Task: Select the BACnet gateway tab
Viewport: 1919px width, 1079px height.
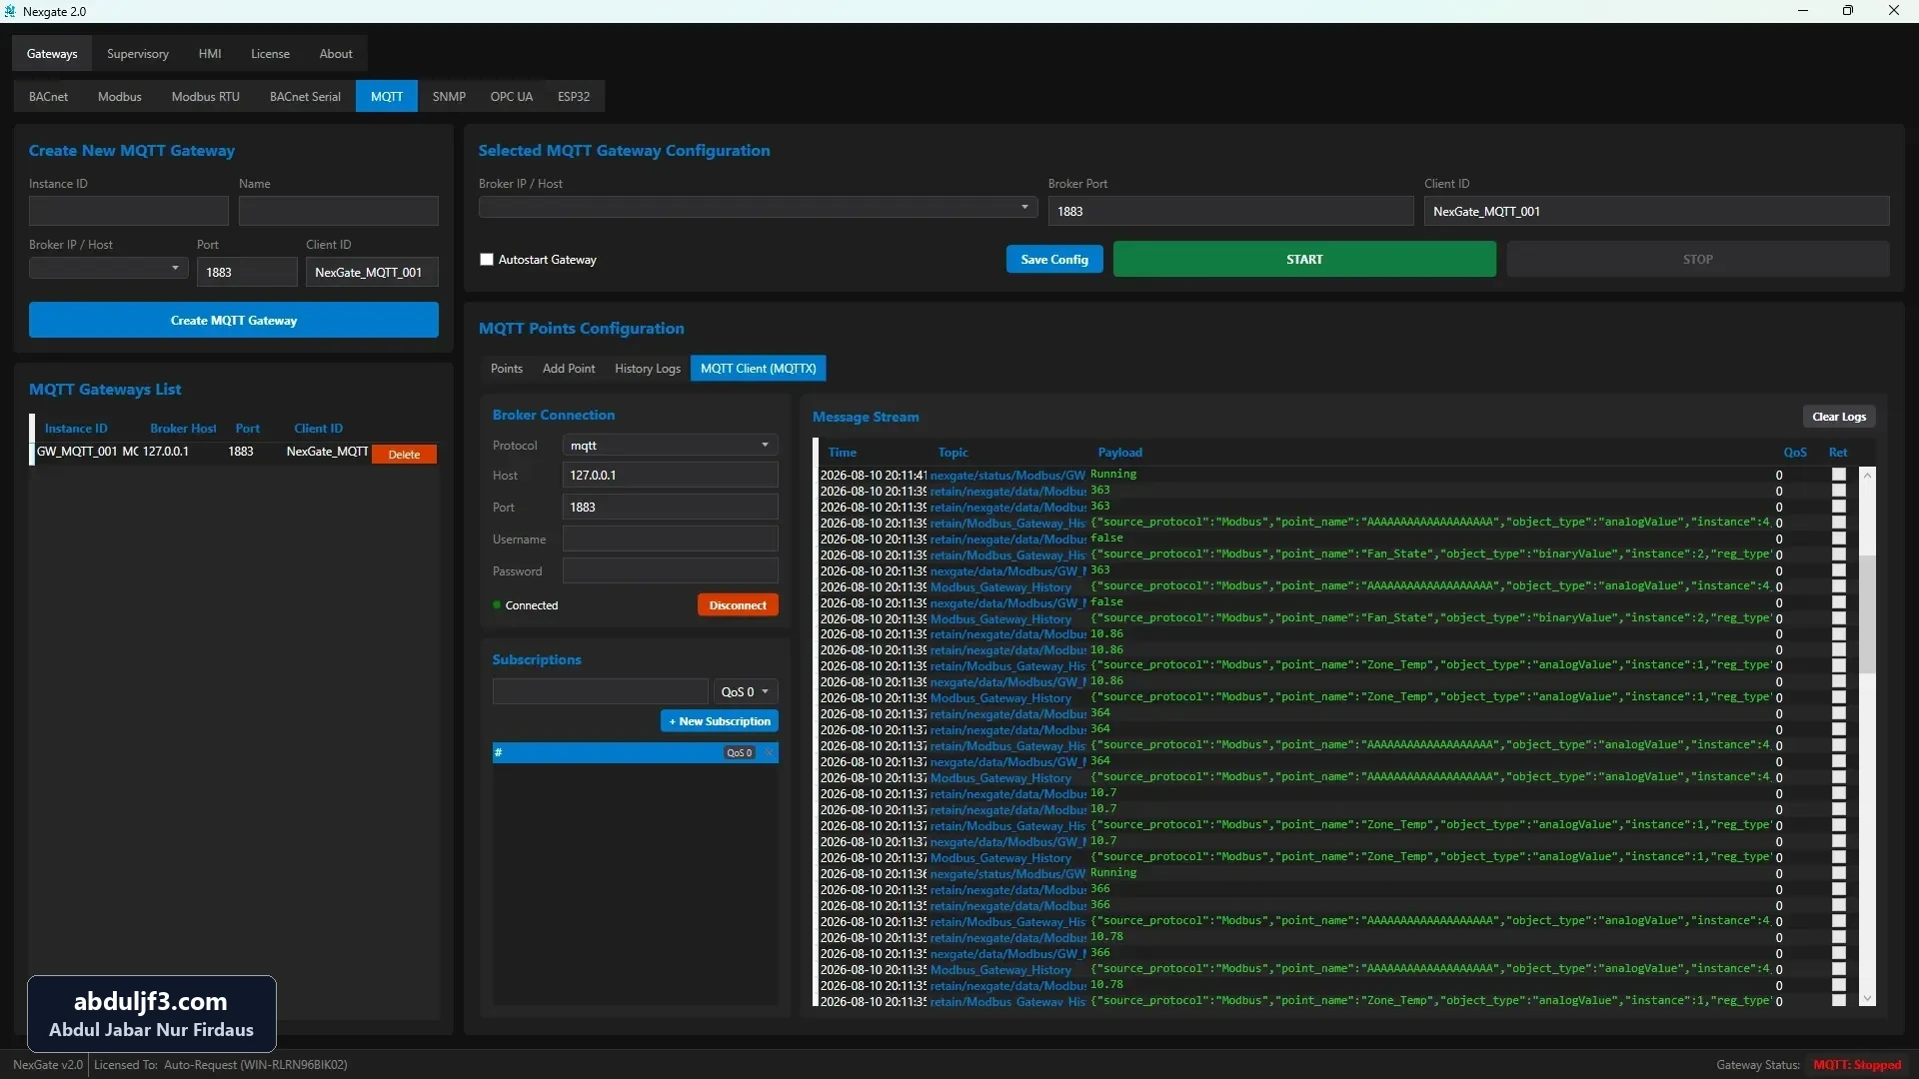Action: [49, 97]
